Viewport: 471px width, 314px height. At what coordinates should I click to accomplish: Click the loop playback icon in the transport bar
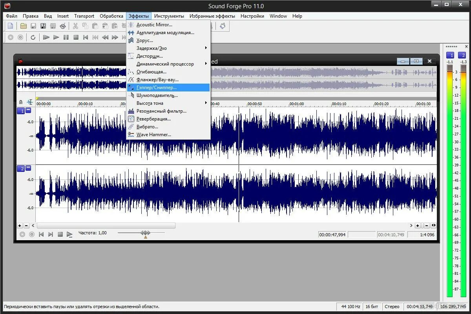[x=33, y=38]
